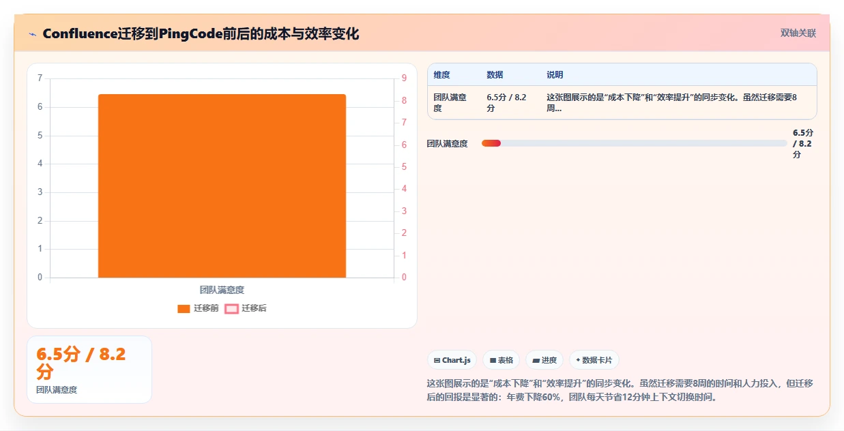Viewport: 844px width, 431px height.
Task: Click 团队满意度 label under chart axis
Action: click(222, 290)
